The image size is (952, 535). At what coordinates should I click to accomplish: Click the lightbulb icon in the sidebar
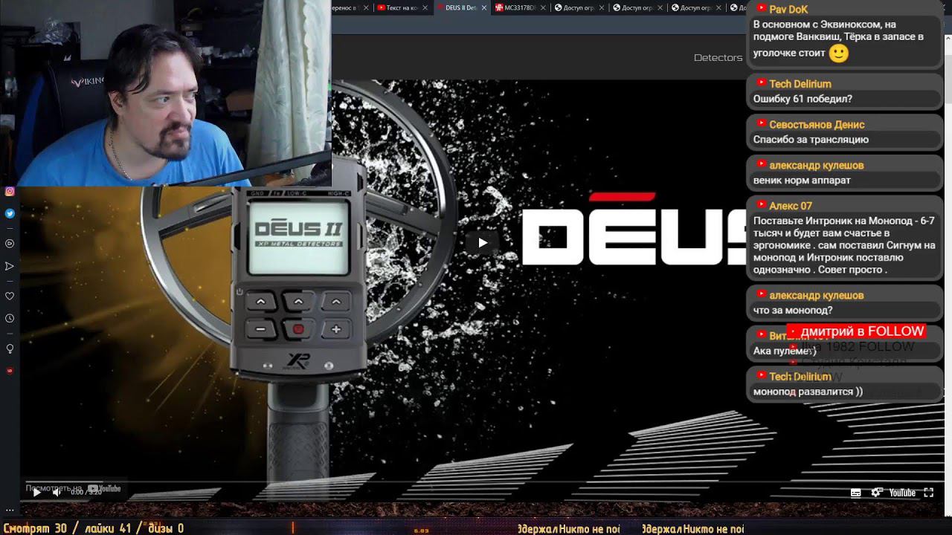10,348
